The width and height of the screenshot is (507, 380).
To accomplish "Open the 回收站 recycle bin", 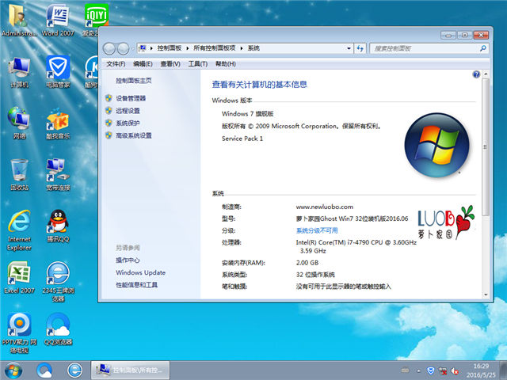I will coord(19,174).
